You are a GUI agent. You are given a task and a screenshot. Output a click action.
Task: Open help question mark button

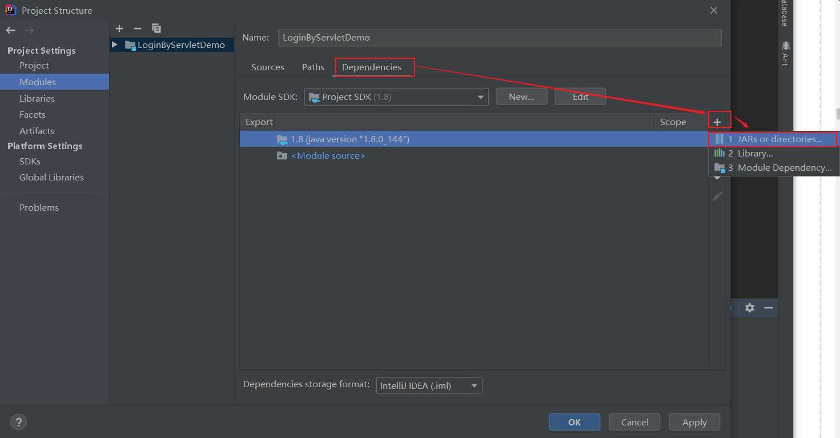[x=18, y=422]
